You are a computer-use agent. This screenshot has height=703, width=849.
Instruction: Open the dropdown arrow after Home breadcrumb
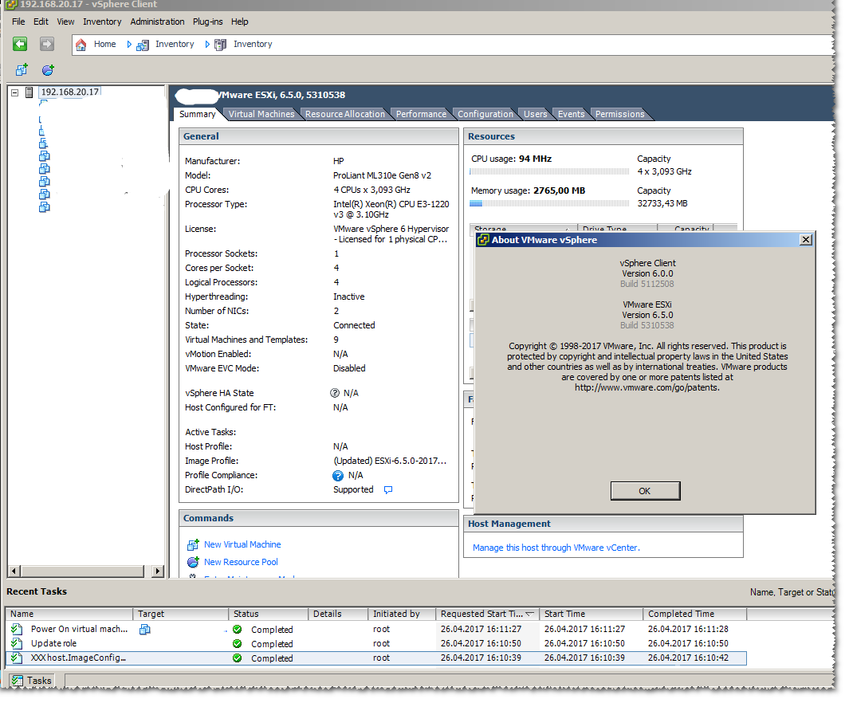pos(129,45)
